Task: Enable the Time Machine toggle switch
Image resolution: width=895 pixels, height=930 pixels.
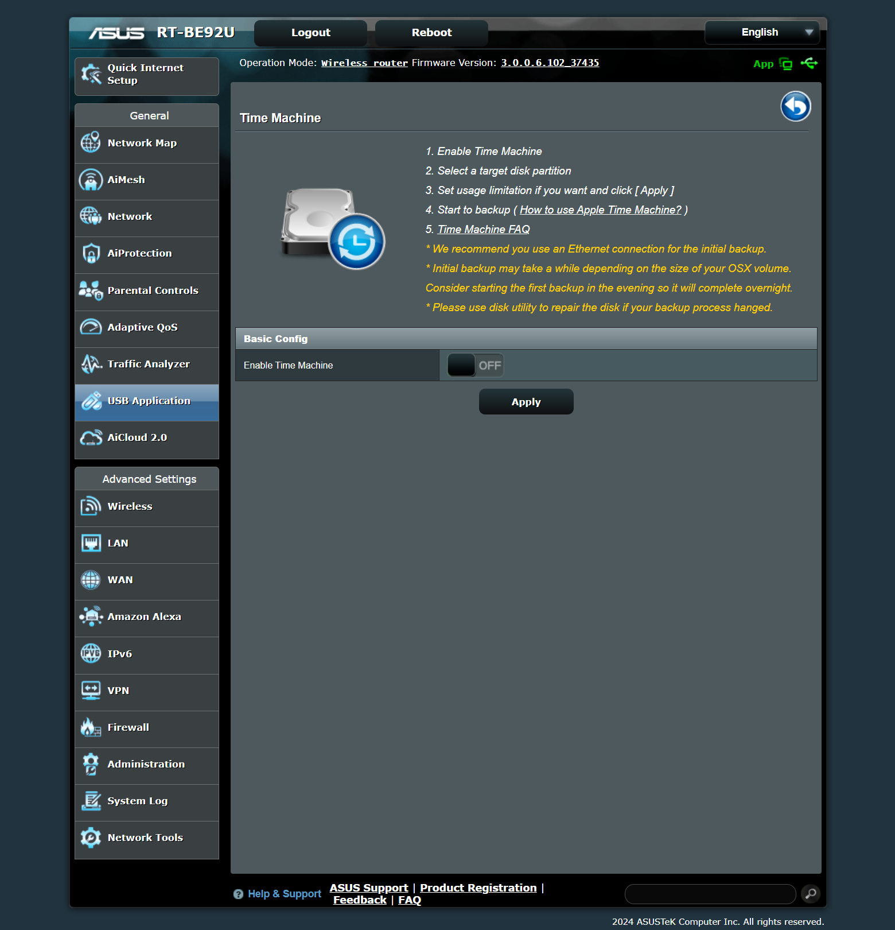Action: click(475, 365)
